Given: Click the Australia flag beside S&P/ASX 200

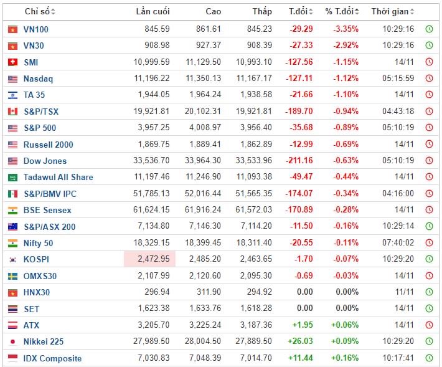Looking at the screenshot, I should (12, 227).
